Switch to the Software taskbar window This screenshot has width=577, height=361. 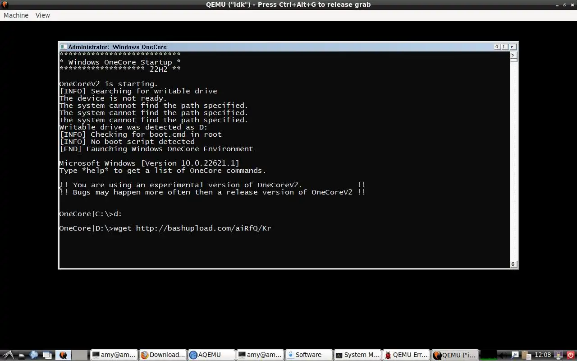click(x=309, y=355)
